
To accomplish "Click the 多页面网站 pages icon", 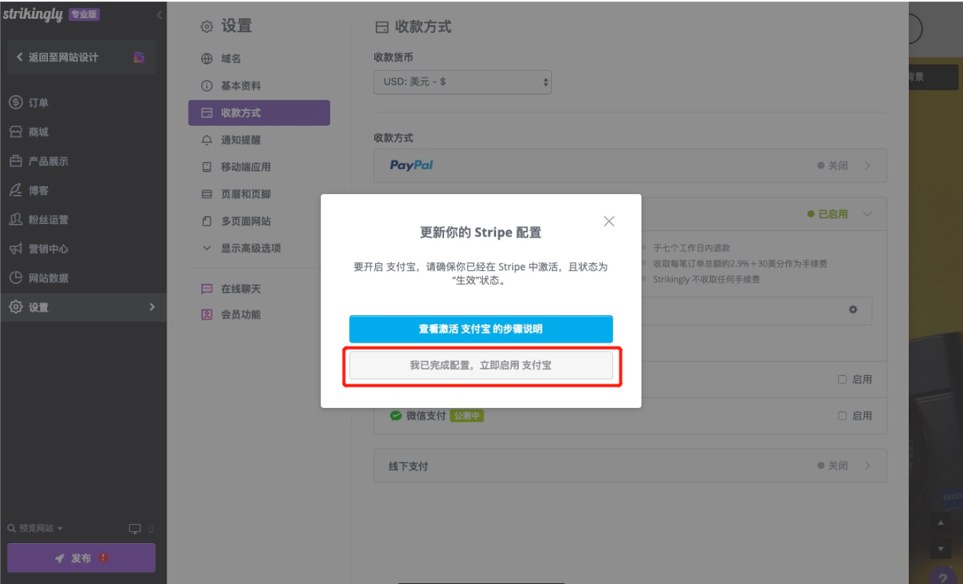I will pos(207,221).
